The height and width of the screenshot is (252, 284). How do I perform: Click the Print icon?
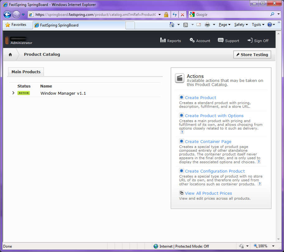coord(207,25)
